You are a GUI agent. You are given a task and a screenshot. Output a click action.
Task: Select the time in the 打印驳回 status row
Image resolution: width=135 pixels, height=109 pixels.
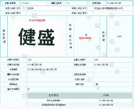pos(106,105)
